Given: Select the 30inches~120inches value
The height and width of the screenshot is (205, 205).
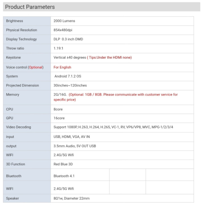Looking at the screenshot, I should (x=70, y=85).
